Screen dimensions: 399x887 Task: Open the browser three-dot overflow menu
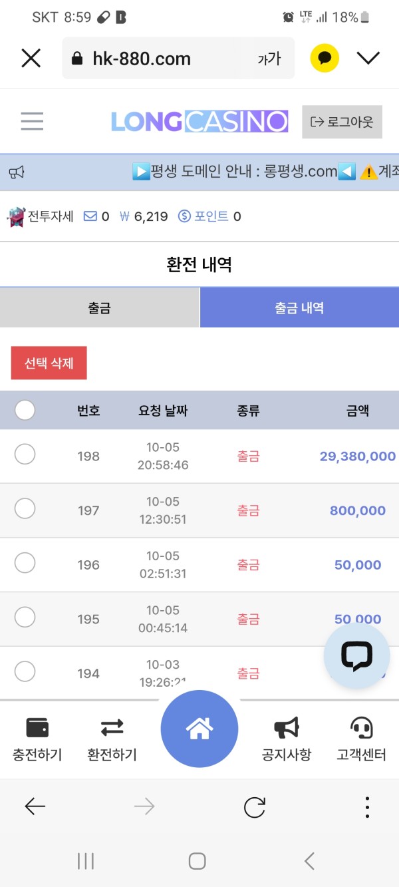tap(366, 806)
